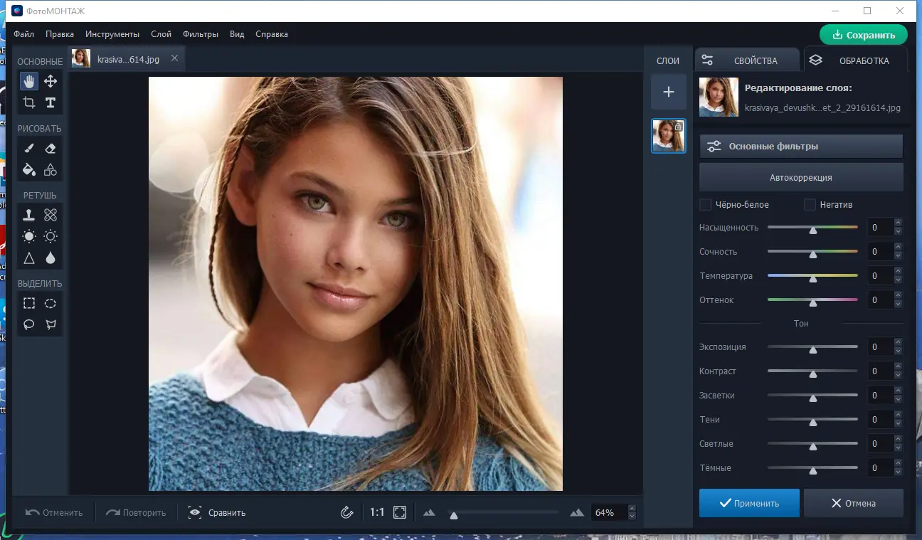Enable the Чёрно-белое checkbox
Viewport: 922px width, 540px height.
[x=706, y=205]
